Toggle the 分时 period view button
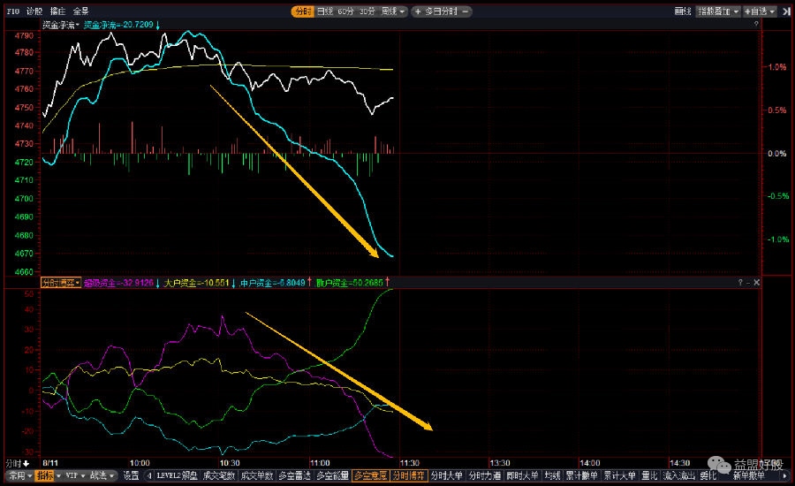This screenshot has height=486, width=795. click(x=303, y=11)
